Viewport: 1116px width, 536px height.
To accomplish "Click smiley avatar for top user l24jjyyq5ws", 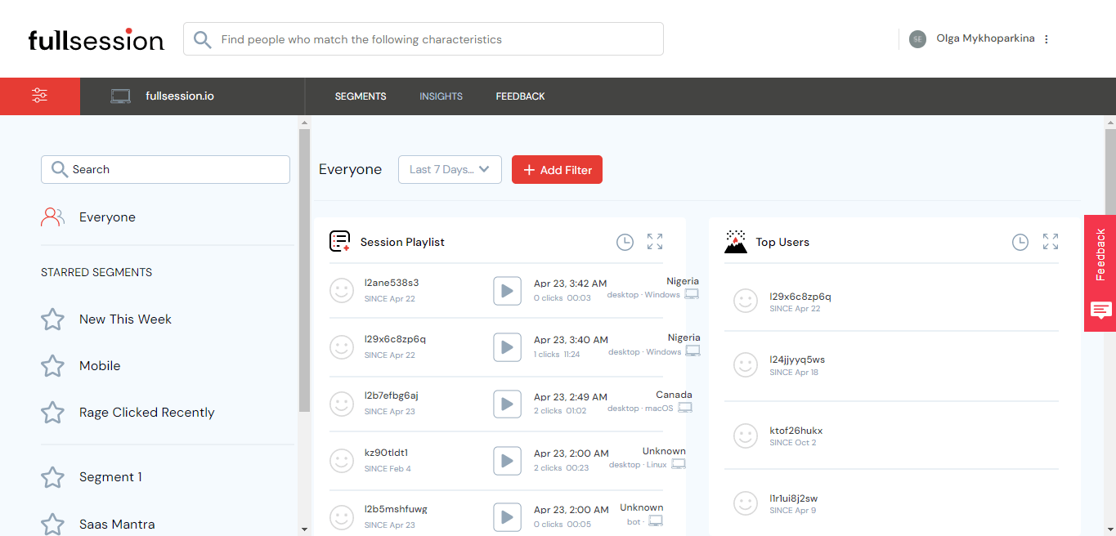I will pyautogui.click(x=746, y=364).
